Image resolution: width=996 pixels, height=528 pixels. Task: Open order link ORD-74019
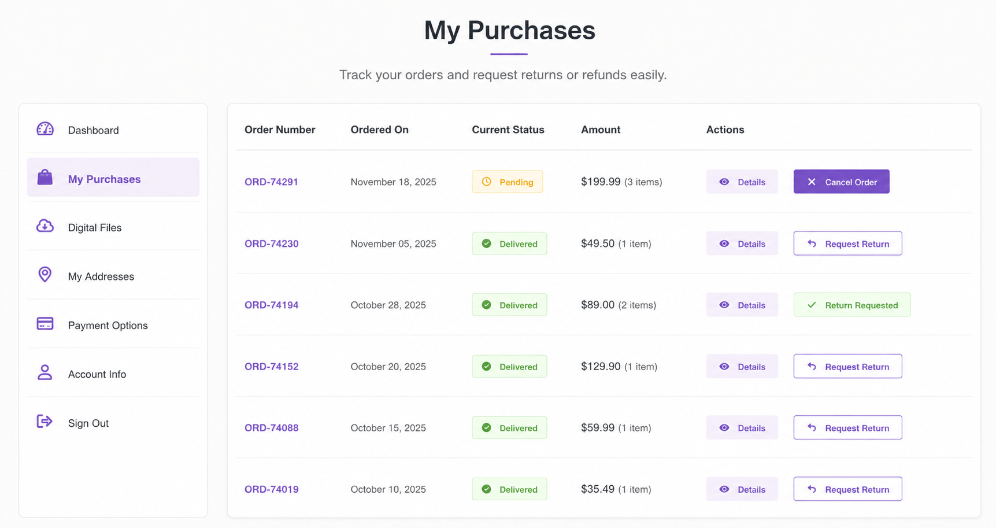coord(271,489)
